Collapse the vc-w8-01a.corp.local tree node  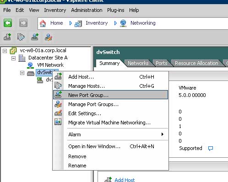5,51
